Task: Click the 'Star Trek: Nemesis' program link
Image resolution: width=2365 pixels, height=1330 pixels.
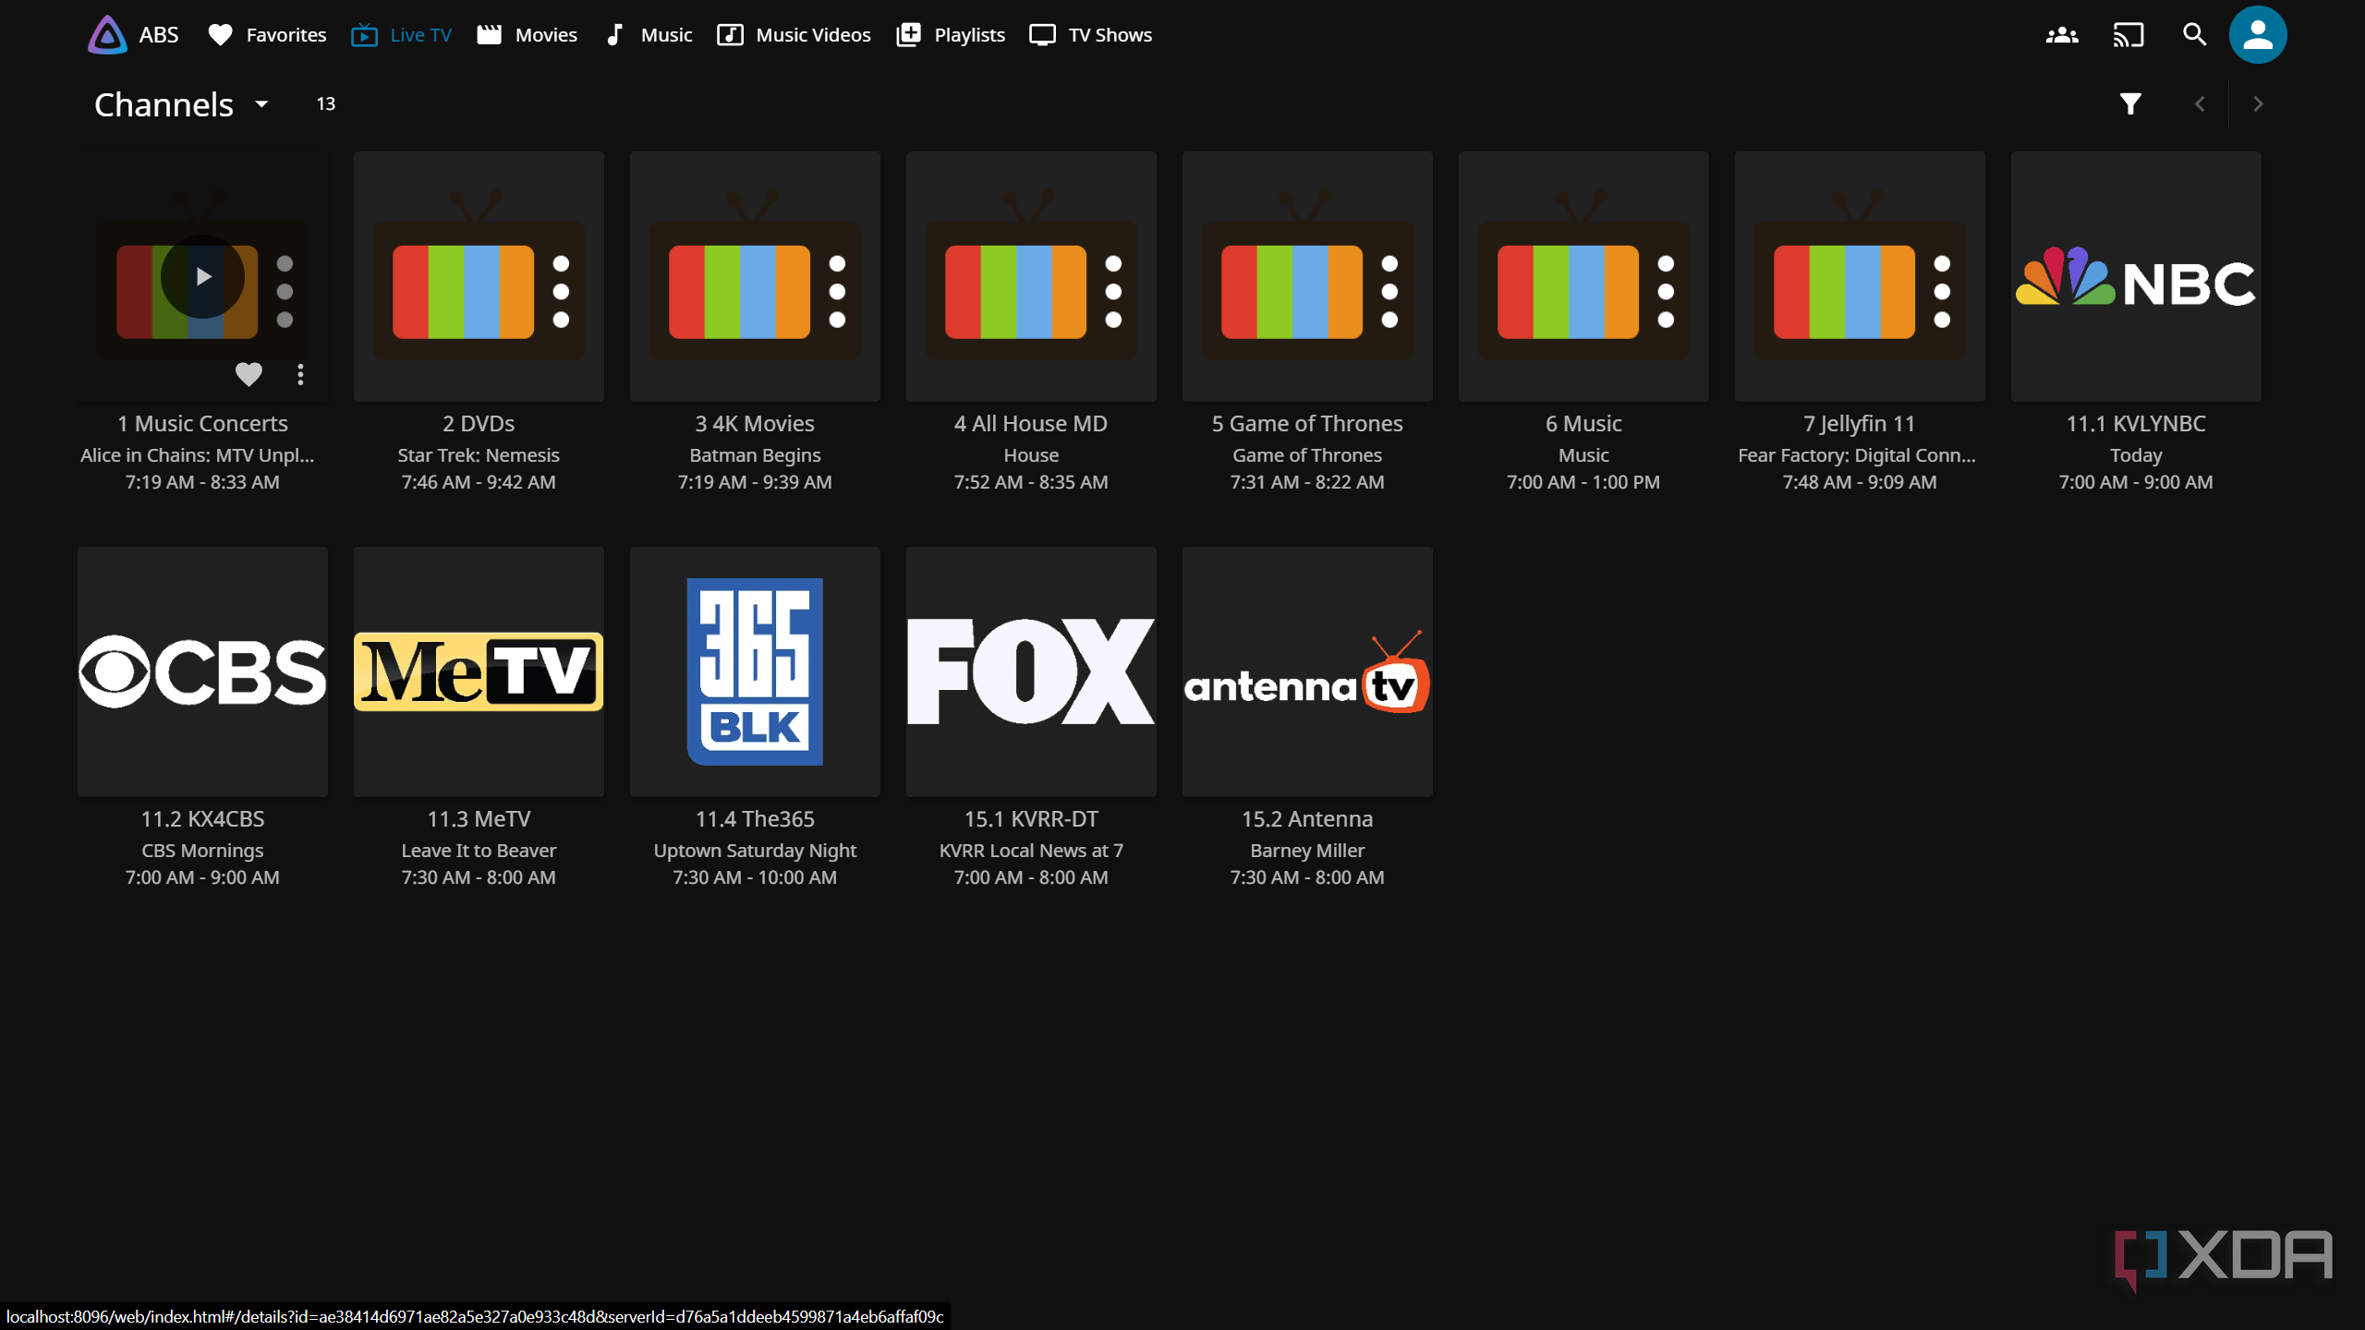Action: 479,455
